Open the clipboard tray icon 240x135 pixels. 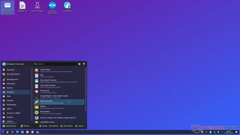(x=202, y=132)
